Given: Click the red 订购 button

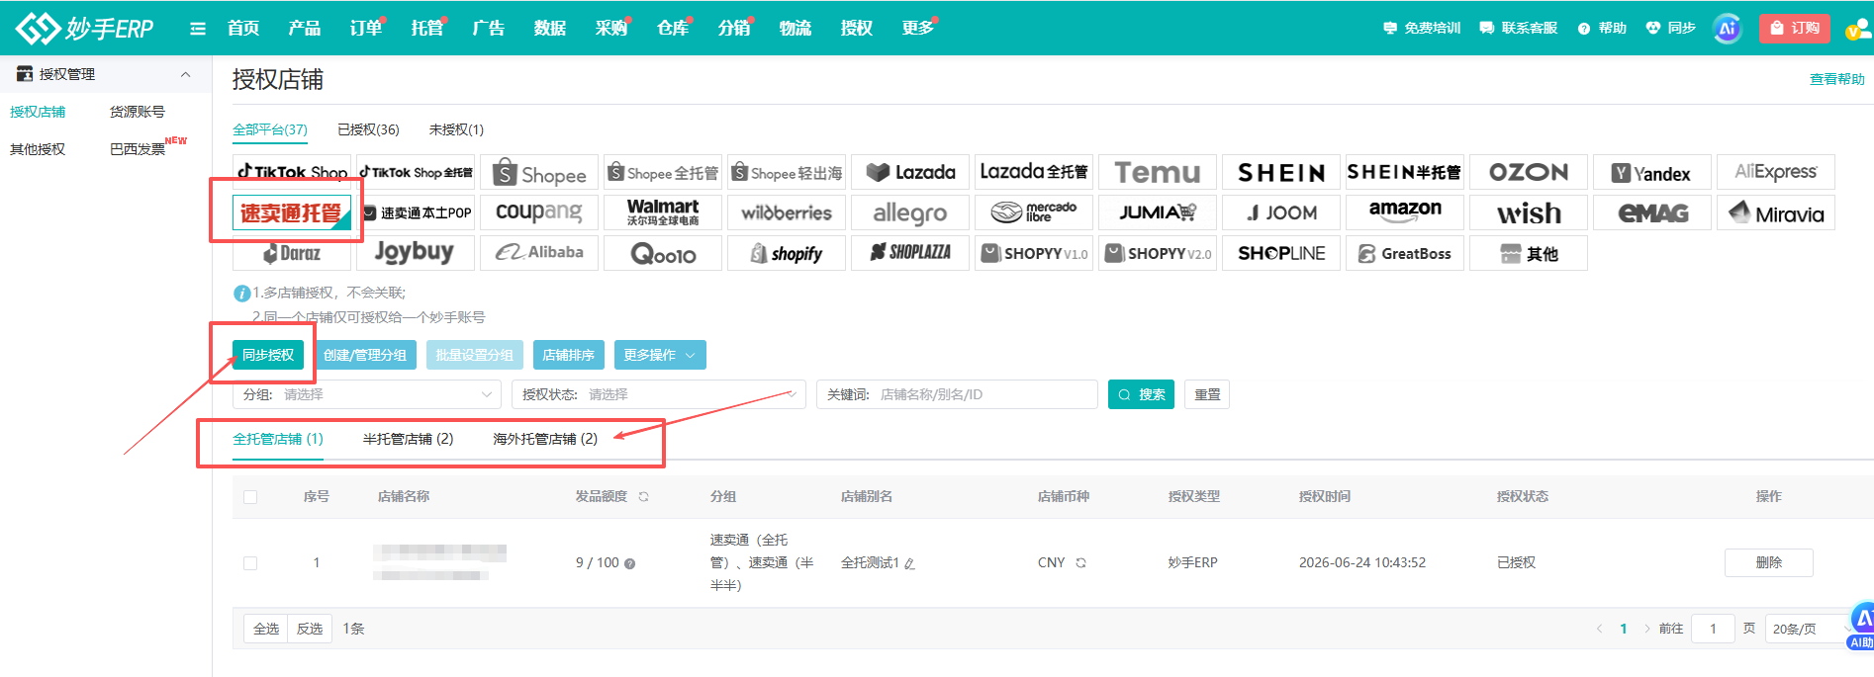Looking at the screenshot, I should click(1795, 28).
